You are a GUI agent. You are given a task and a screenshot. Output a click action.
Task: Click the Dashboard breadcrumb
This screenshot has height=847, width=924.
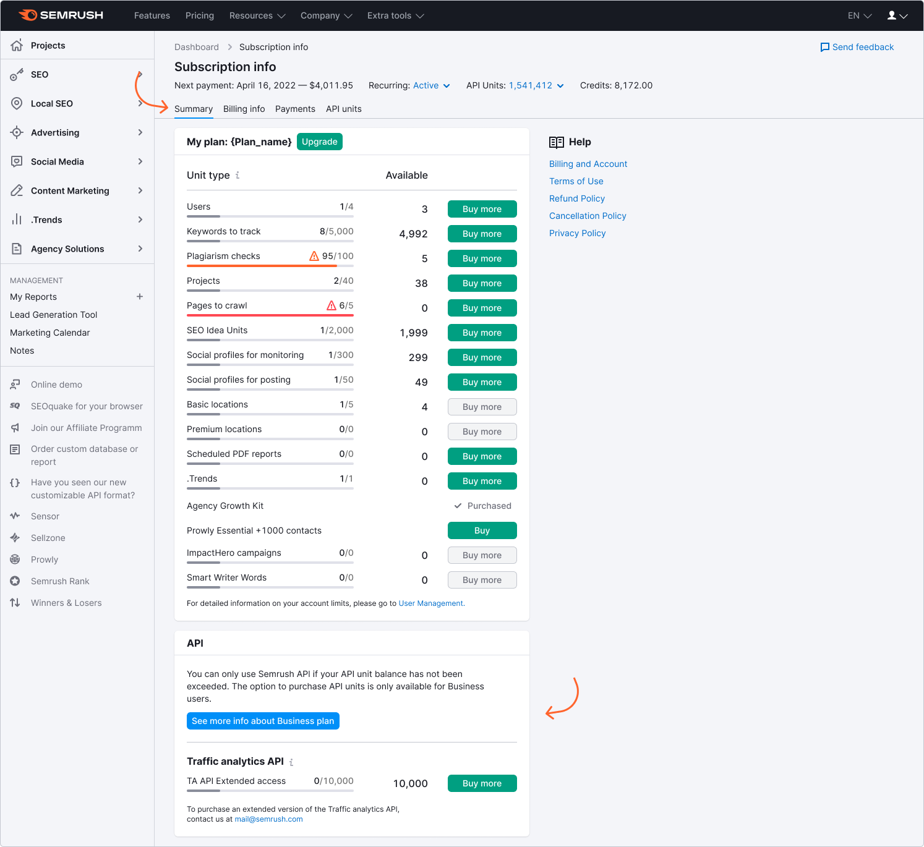point(197,47)
